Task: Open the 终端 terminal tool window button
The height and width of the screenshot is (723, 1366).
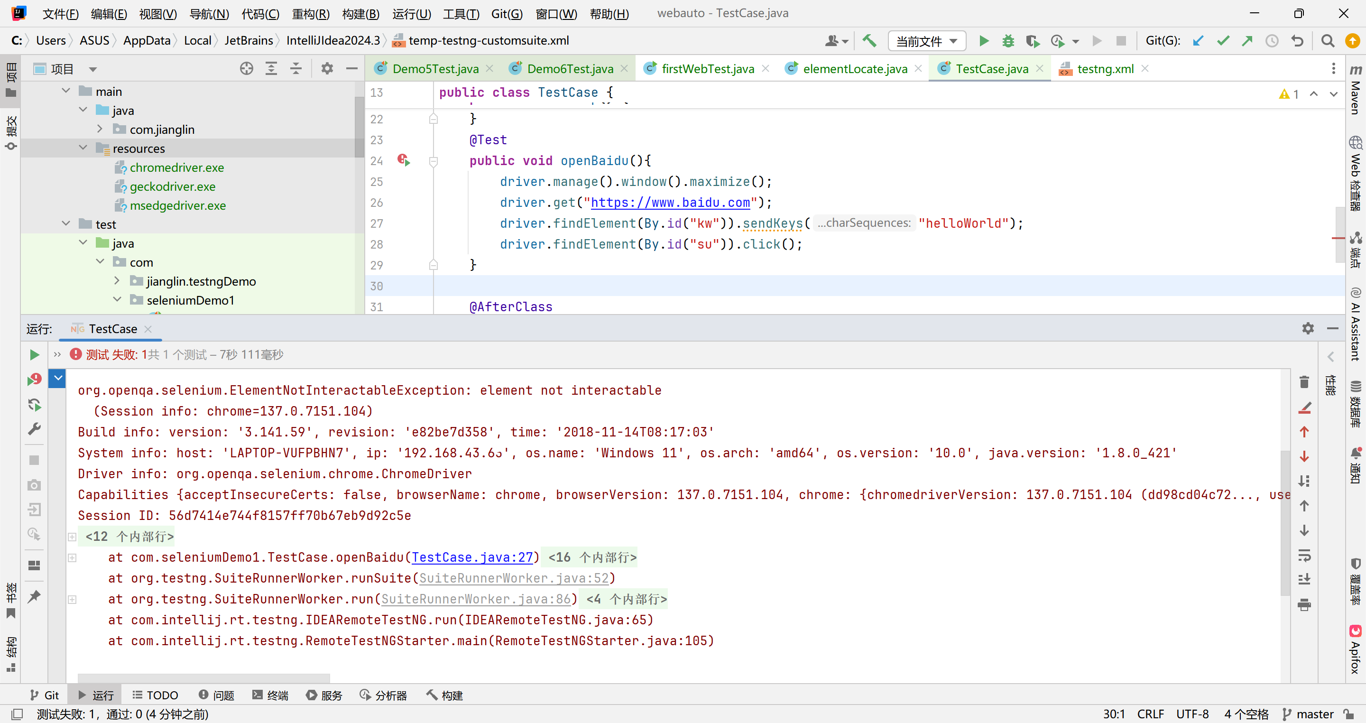Action: [x=270, y=695]
